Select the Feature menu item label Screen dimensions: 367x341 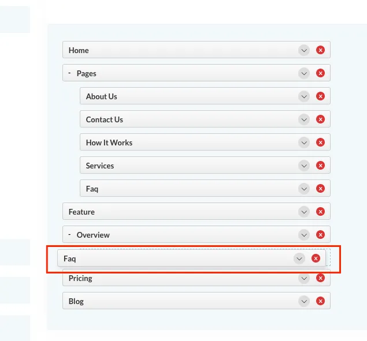coord(81,212)
